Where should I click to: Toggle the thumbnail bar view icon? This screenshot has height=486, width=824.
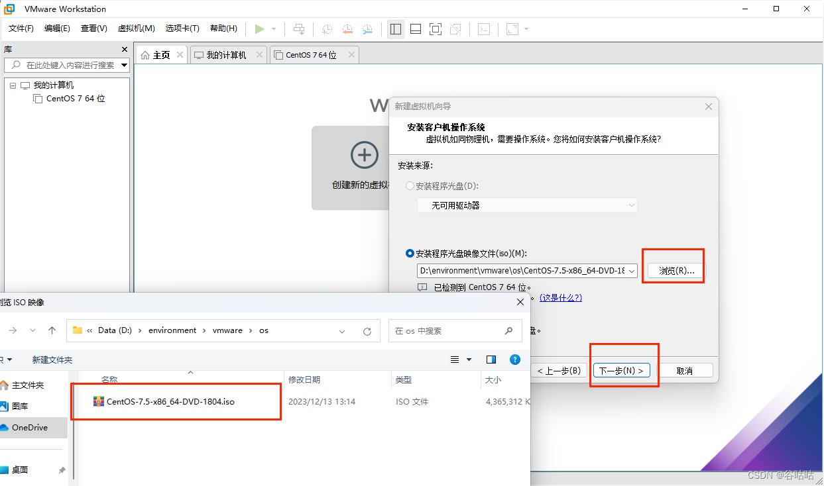416,29
